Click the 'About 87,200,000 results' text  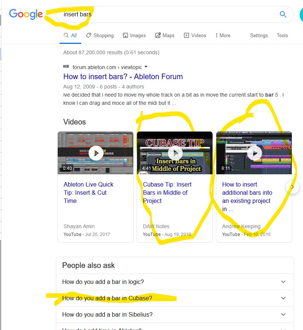111,52
